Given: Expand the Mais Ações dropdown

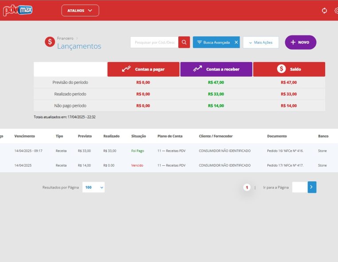Looking at the screenshot, I should tap(261, 42).
